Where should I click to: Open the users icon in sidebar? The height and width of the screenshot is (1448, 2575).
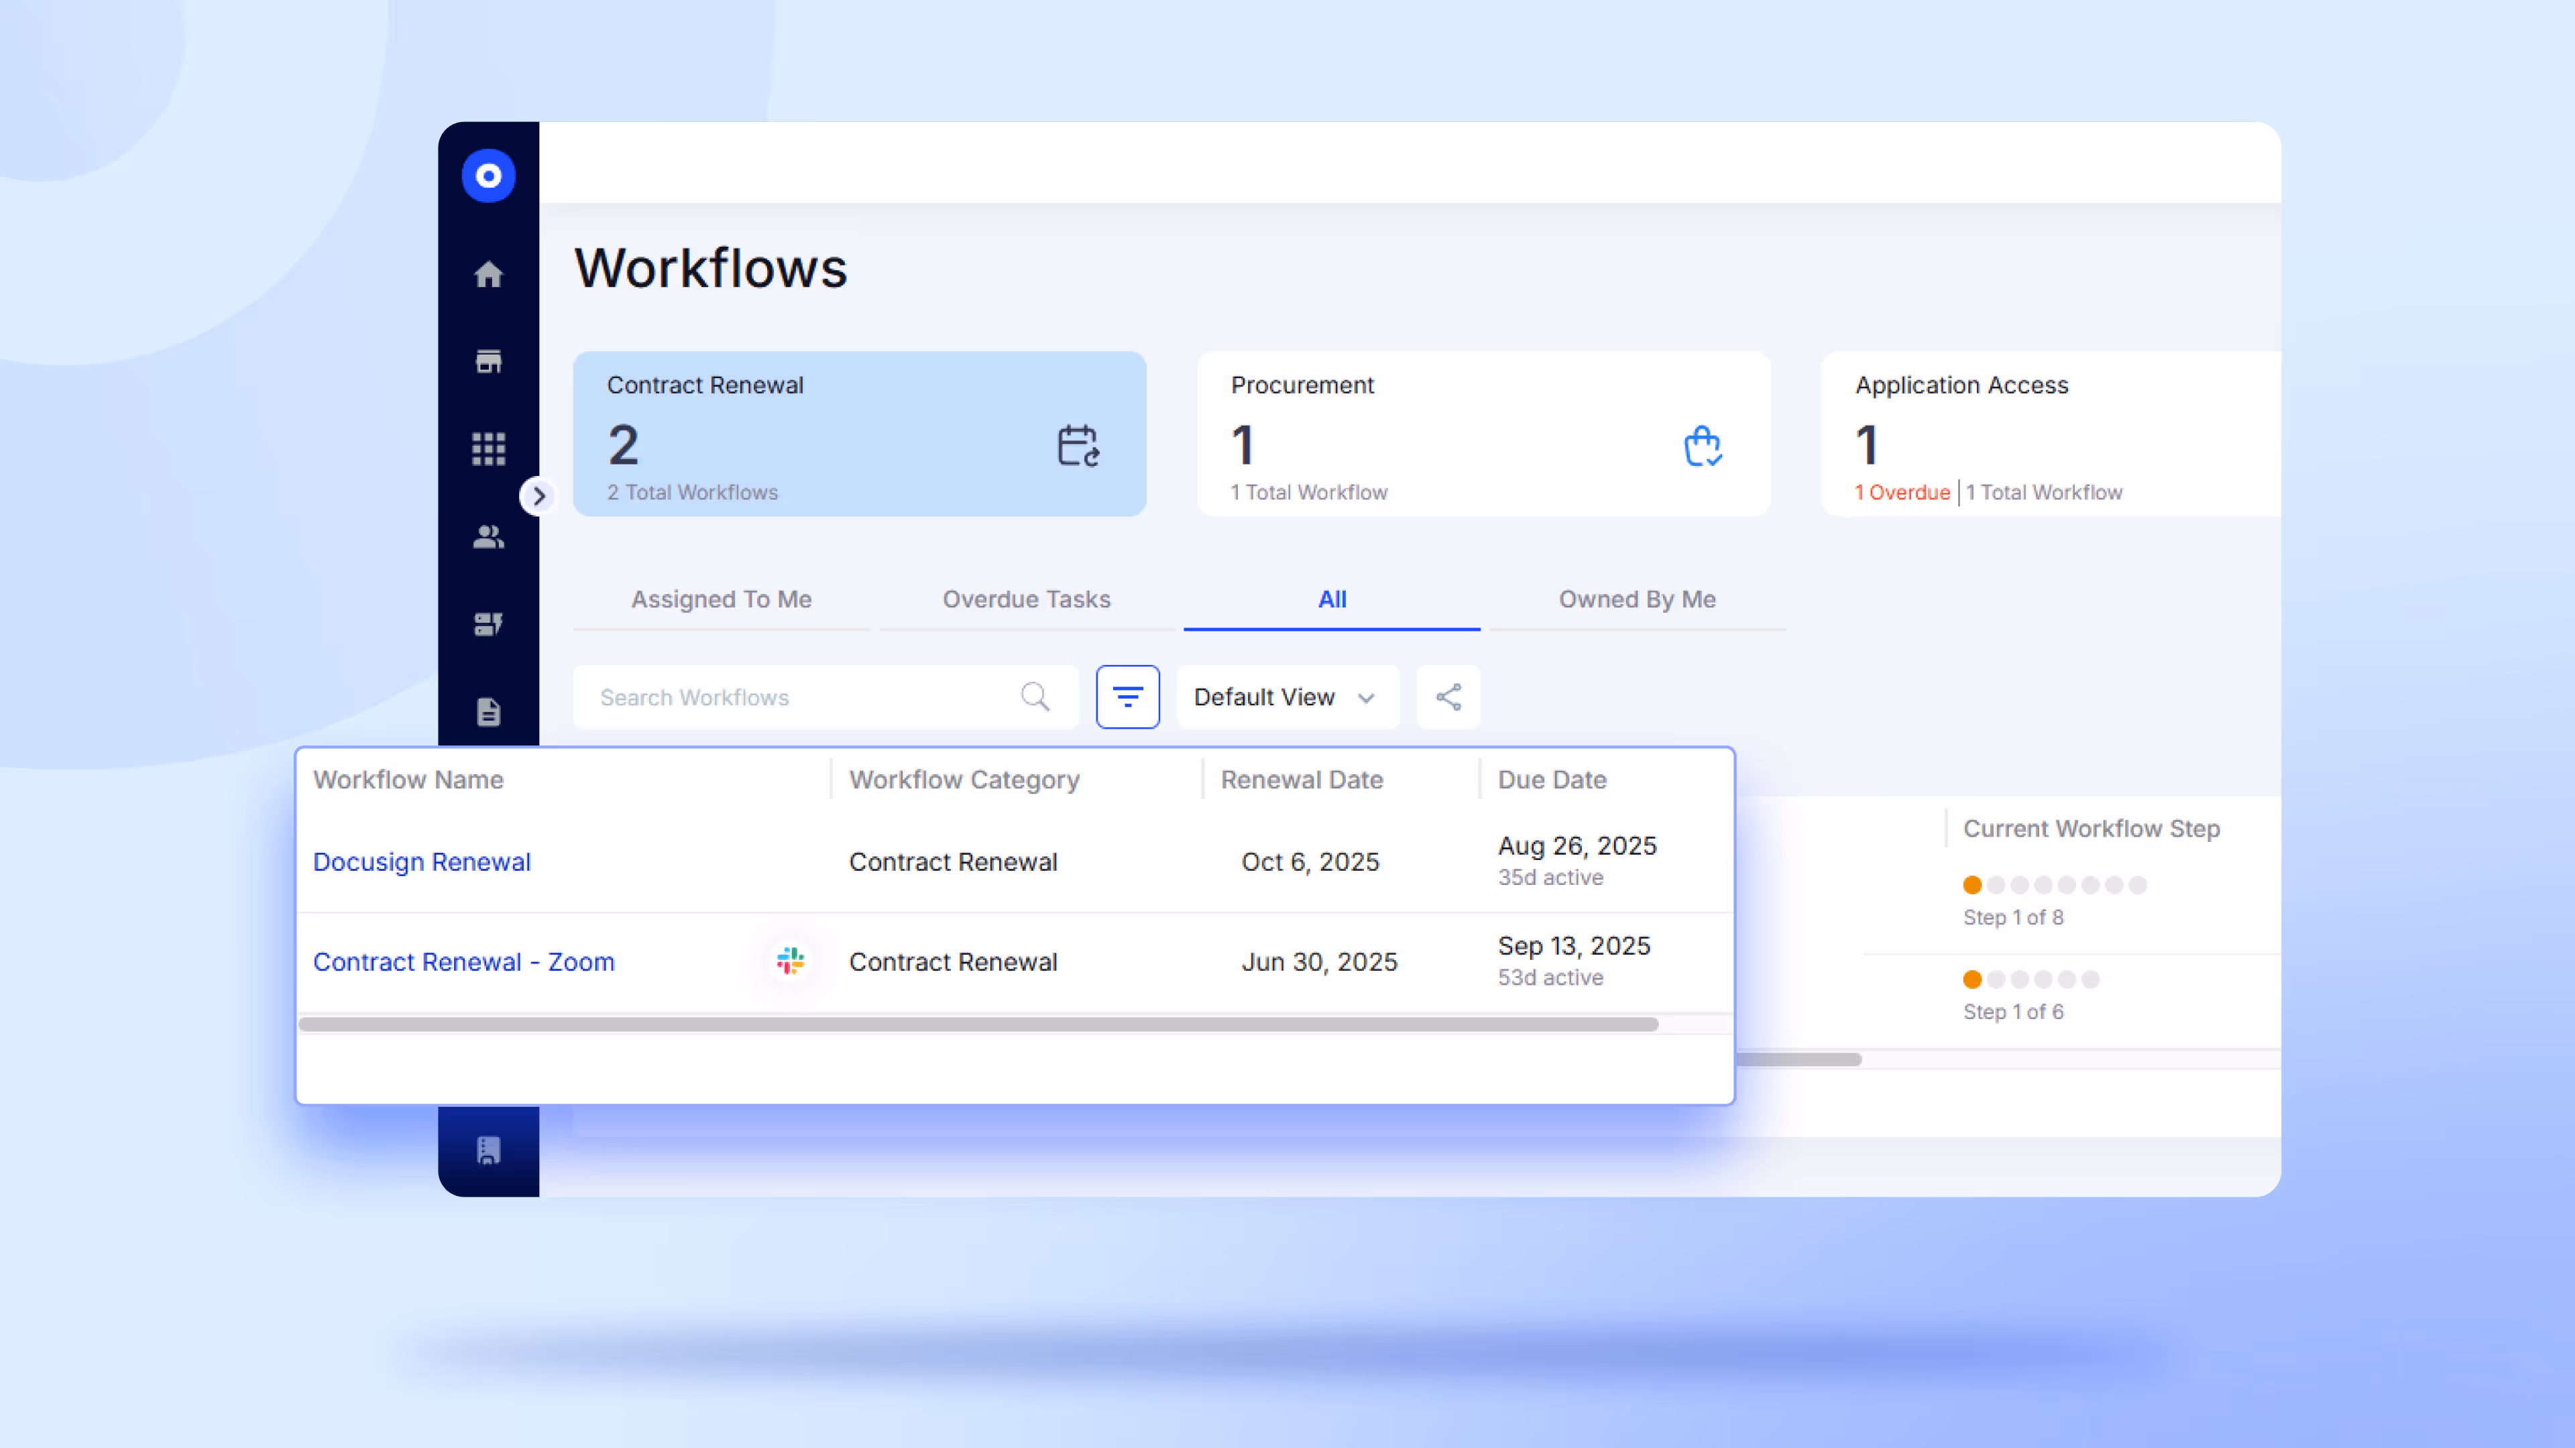(488, 536)
